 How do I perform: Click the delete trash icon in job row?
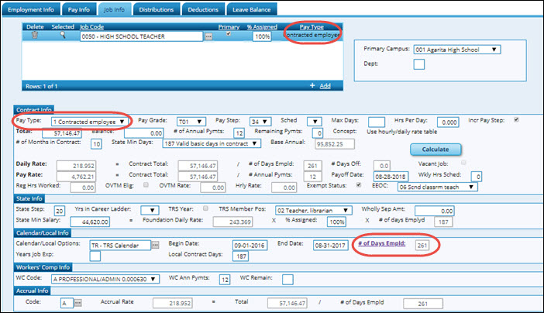click(34, 36)
